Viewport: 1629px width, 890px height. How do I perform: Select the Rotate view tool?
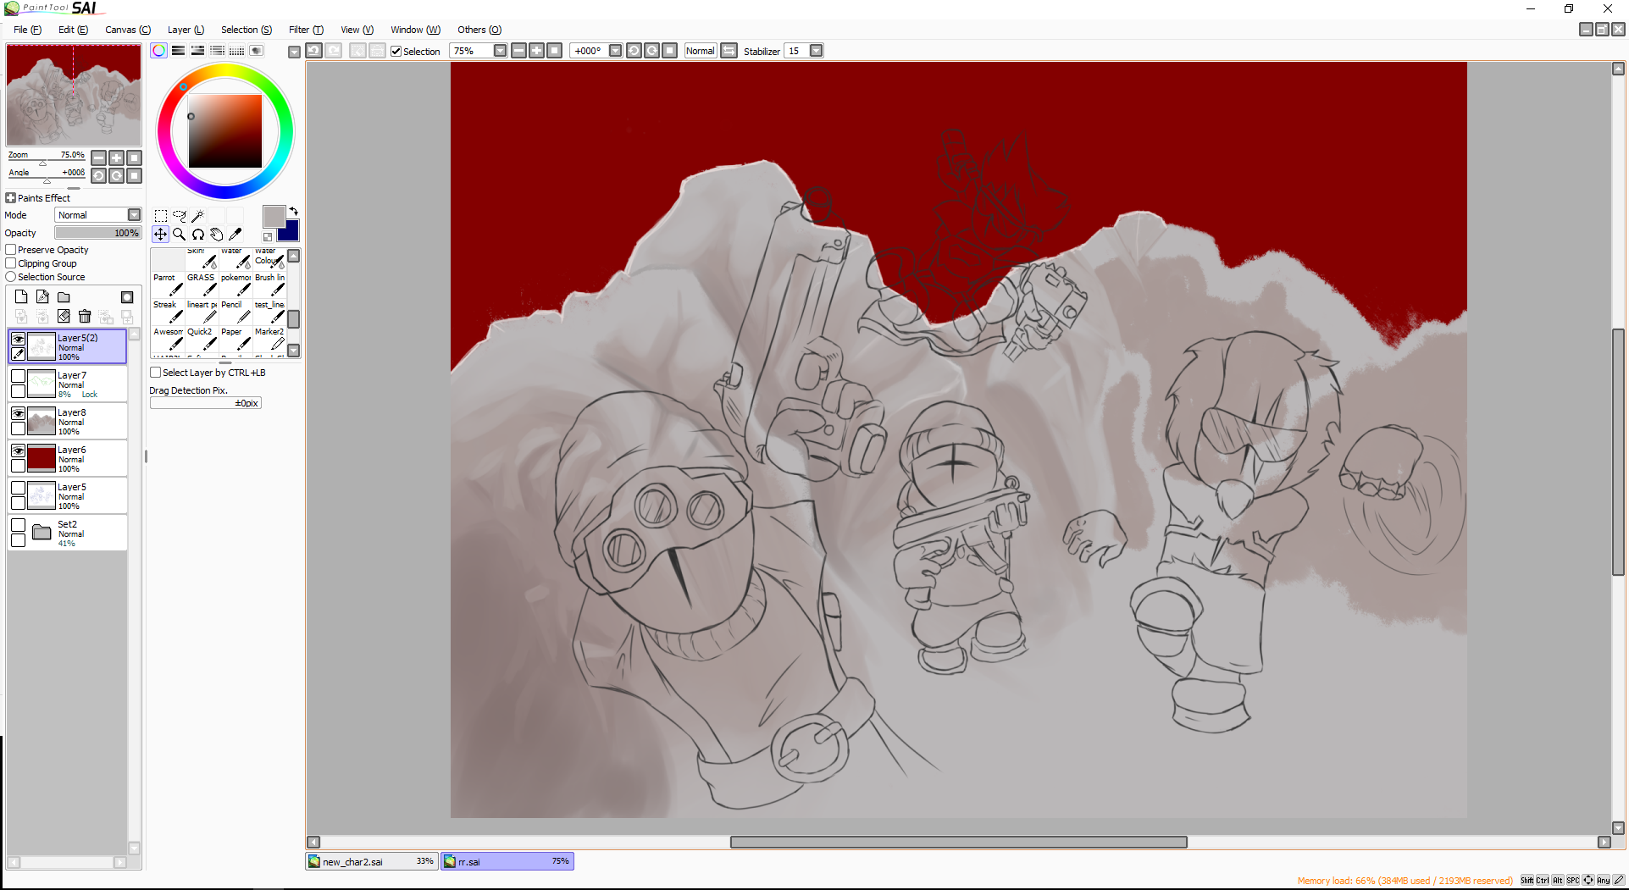198,235
